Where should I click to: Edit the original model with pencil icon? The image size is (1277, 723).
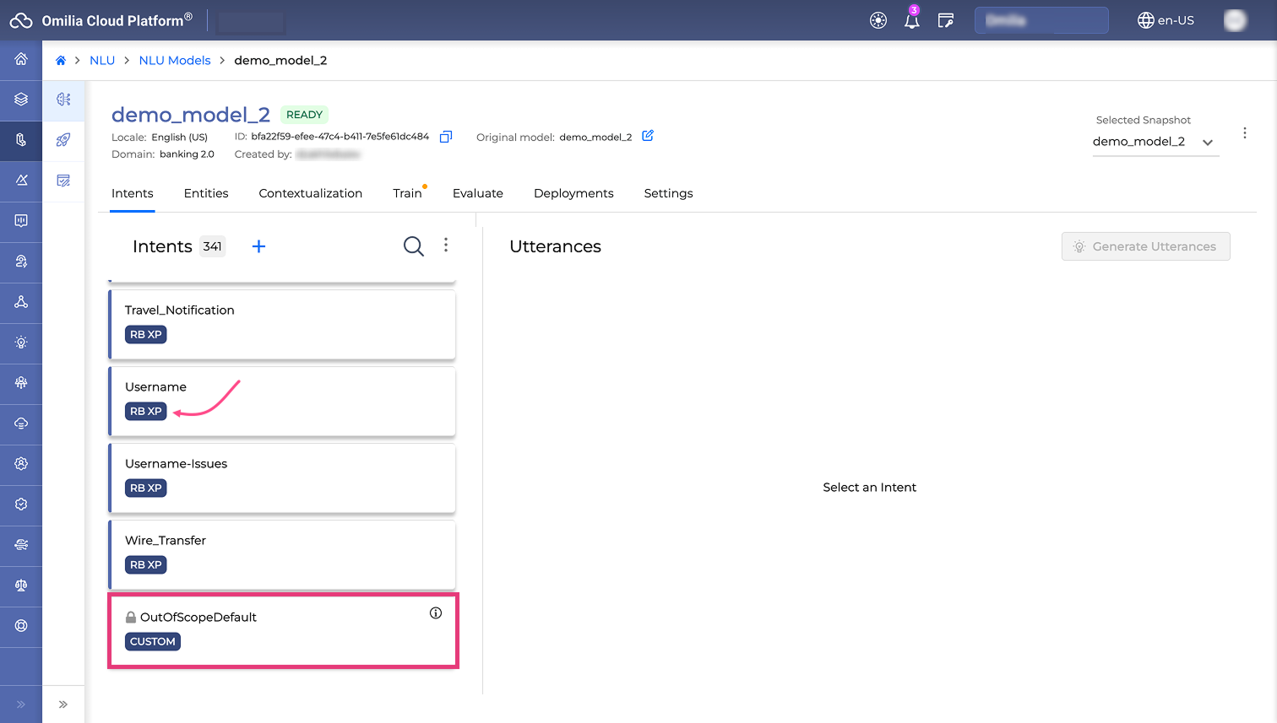click(648, 136)
